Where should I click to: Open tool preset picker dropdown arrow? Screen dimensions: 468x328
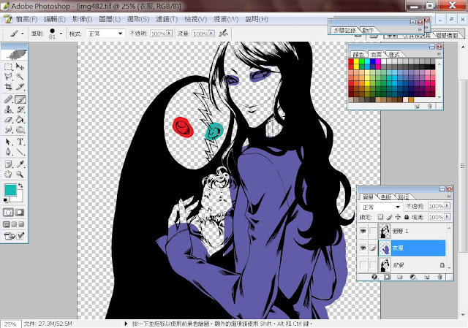coord(23,34)
